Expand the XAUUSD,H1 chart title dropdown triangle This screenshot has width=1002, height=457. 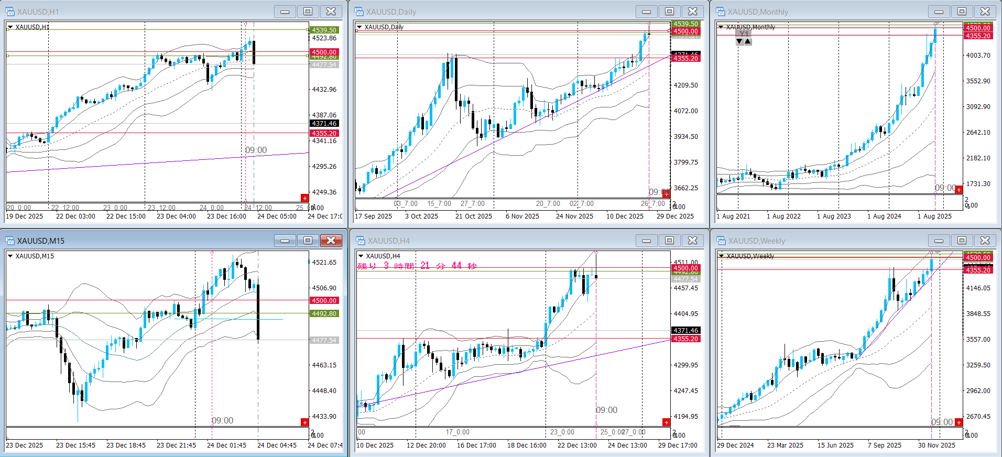point(10,27)
